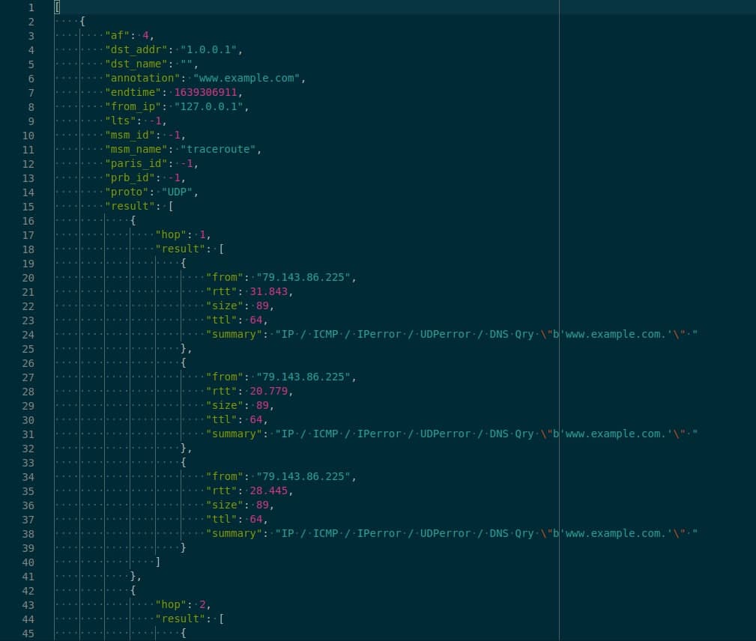Image resolution: width=756 pixels, height=641 pixels.
Task: Click line number 38 in the gutter
Action: [28, 533]
